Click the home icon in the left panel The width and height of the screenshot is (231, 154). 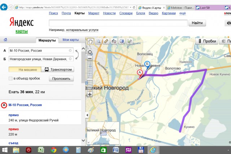(5, 40)
